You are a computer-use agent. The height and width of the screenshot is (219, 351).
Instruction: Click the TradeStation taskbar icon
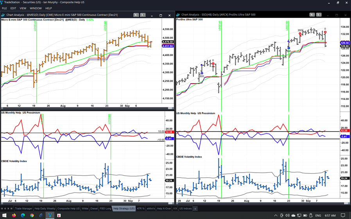tap(50, 215)
